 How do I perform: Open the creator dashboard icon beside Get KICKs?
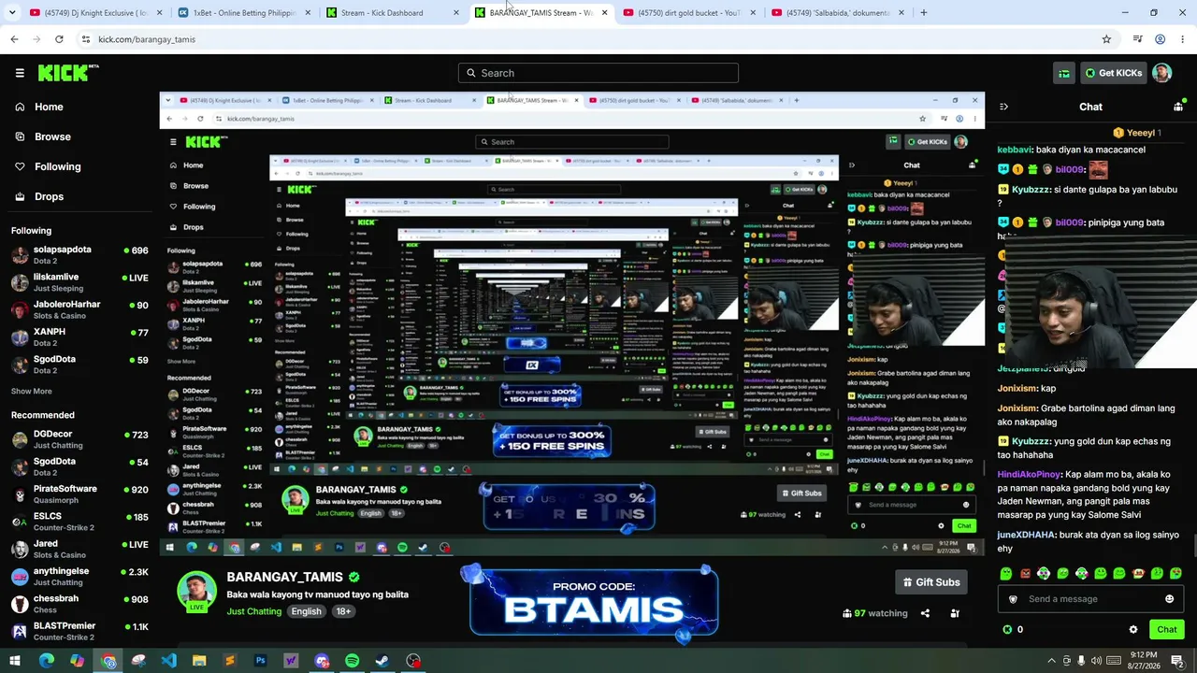pyautogui.click(x=1063, y=73)
